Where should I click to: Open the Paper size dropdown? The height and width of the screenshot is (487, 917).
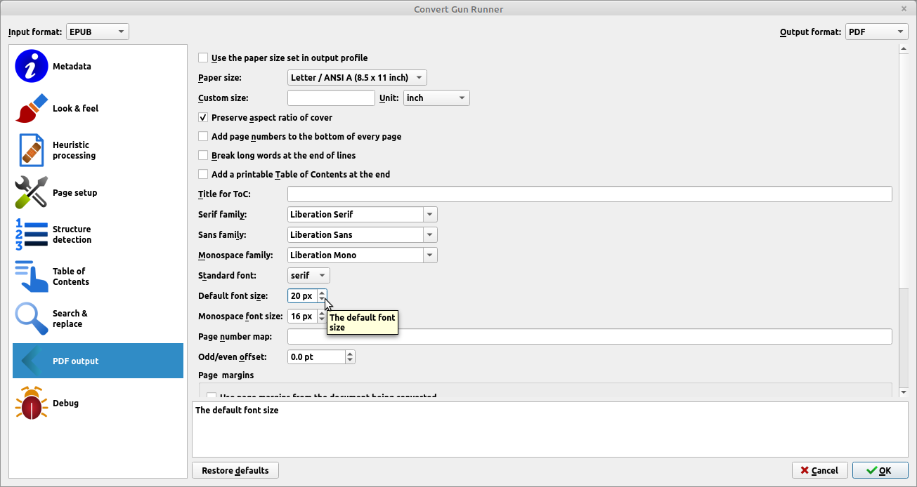(x=357, y=78)
